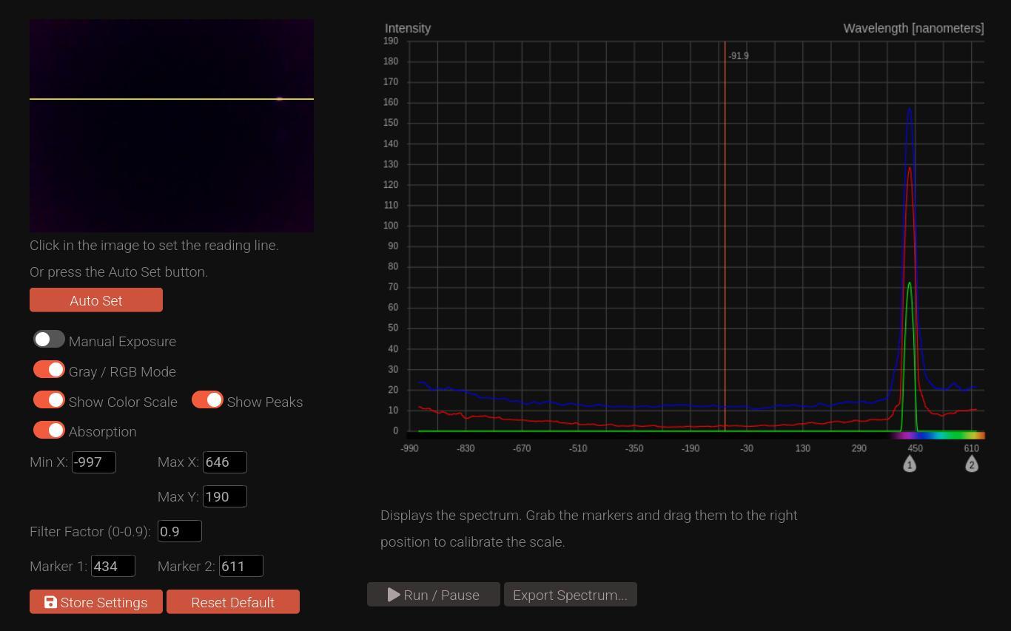Select the Marker 2 wavelength input
The image size is (1011, 631).
pos(241,566)
